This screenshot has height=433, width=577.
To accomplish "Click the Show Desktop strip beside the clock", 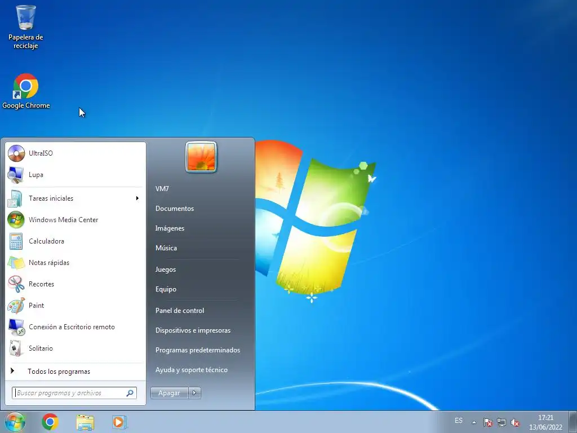I will pyautogui.click(x=572, y=422).
